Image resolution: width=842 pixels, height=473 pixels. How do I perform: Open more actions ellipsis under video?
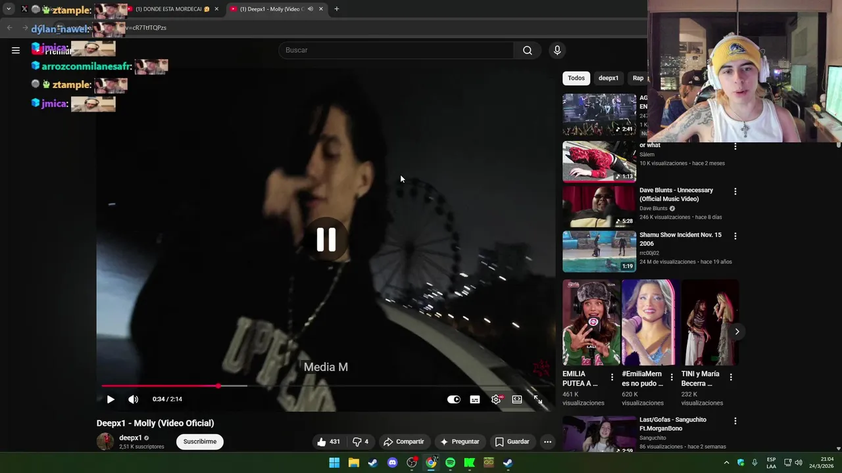pyautogui.click(x=547, y=441)
